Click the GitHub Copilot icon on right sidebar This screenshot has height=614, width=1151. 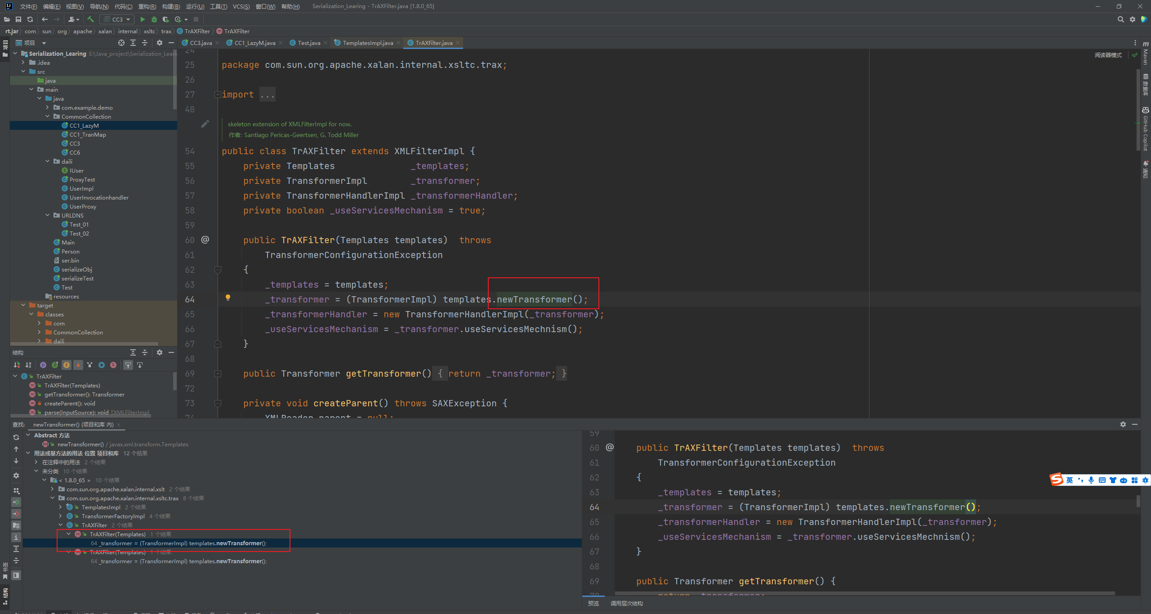click(x=1145, y=110)
